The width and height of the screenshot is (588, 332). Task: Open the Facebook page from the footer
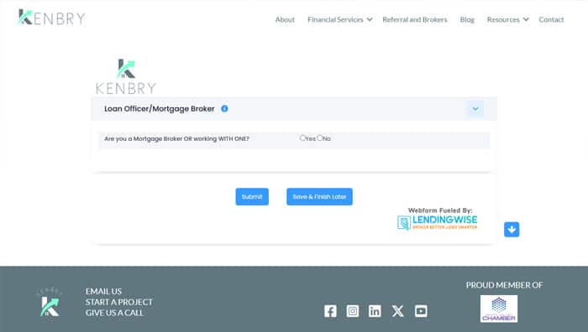(330, 311)
